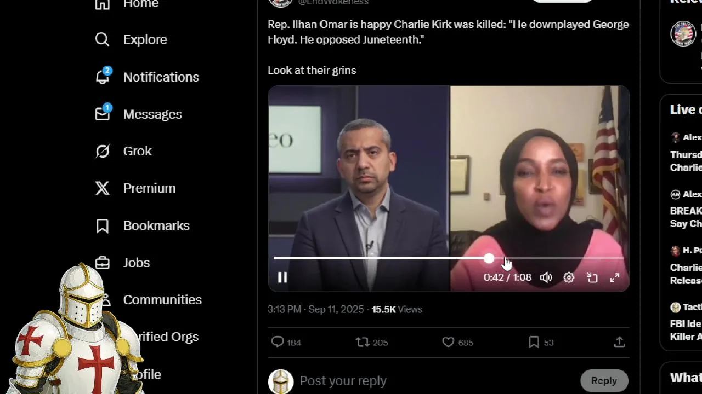Bookmark the post with the 53 icon

(541, 342)
